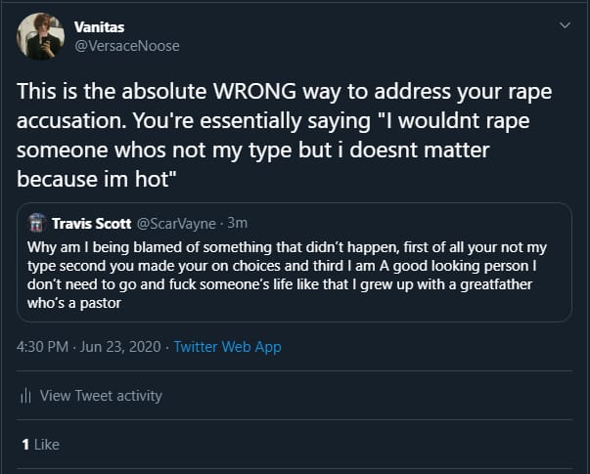Viewport: 590px width, 474px height.
Task: Show who liked via the Like label
Action: click(x=46, y=445)
